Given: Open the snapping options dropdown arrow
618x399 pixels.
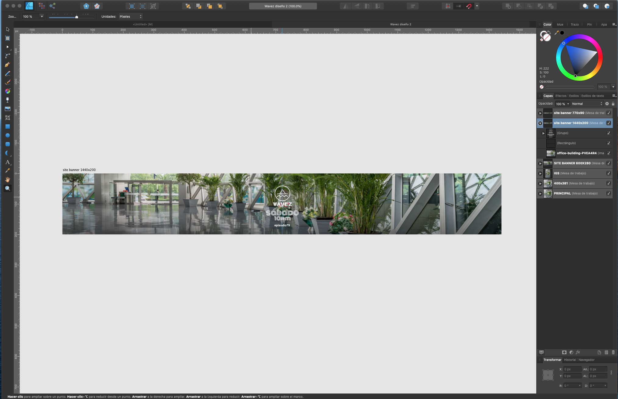Looking at the screenshot, I should [x=477, y=6].
